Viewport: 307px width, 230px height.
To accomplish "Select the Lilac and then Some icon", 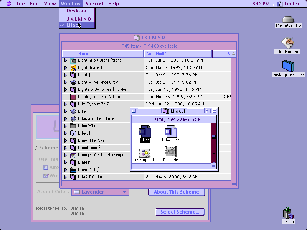I will pyautogui.click(x=73, y=119).
